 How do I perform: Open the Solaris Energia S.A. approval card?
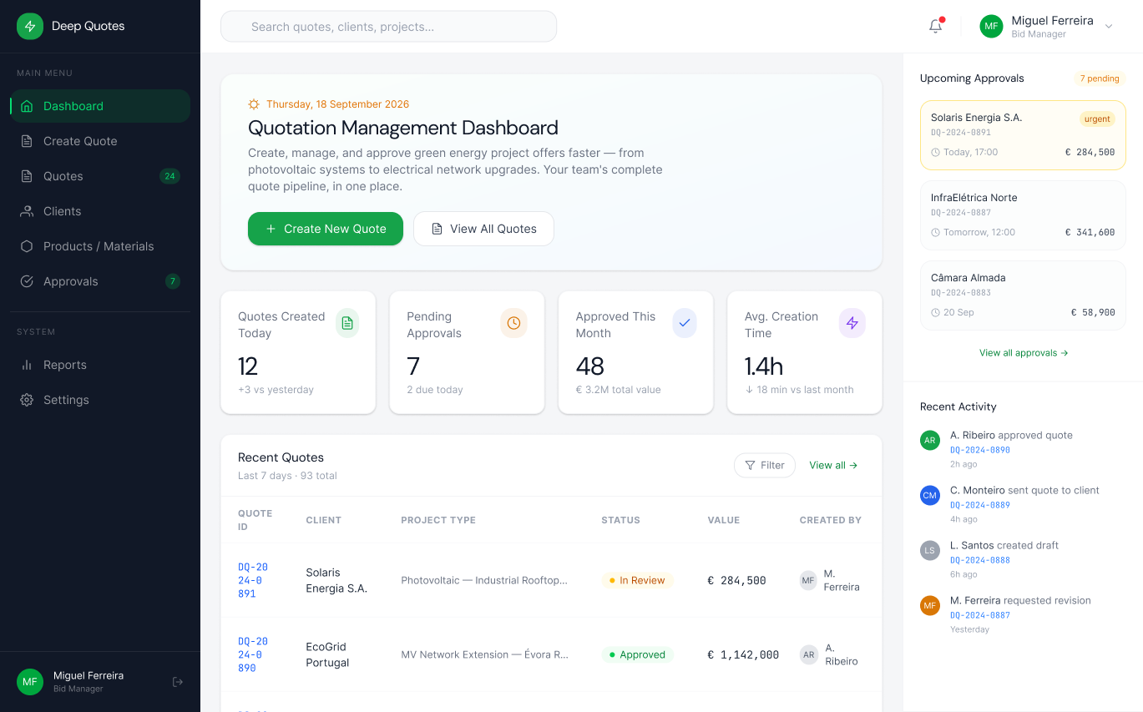(1023, 135)
